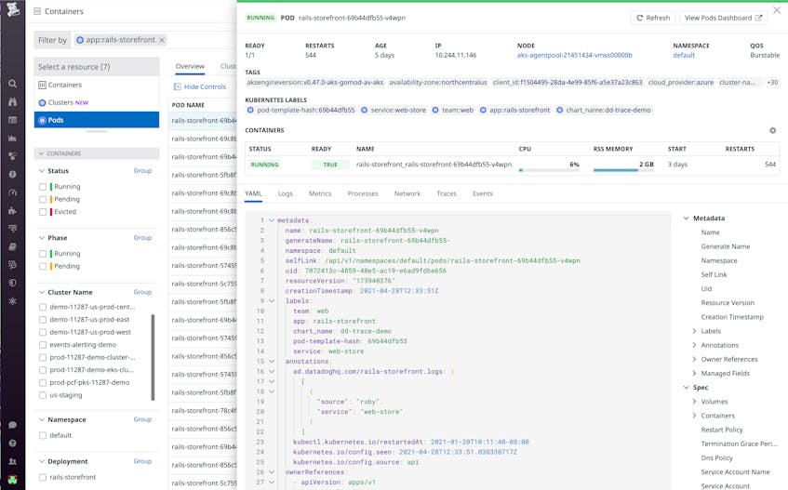Fold the metadata line in YAML editor
Image resolution: width=788 pixels, height=490 pixels.
272,220
